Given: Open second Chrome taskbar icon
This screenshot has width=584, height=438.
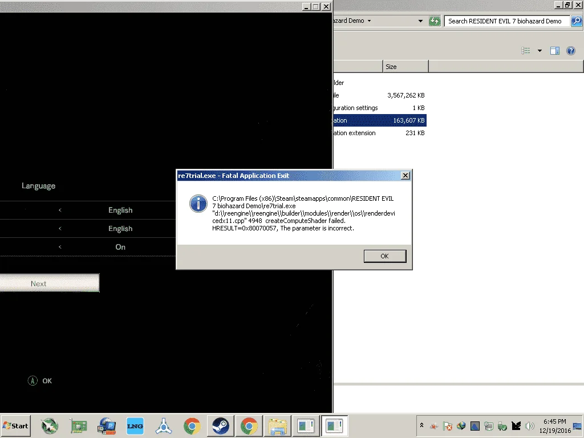Looking at the screenshot, I should [249, 426].
